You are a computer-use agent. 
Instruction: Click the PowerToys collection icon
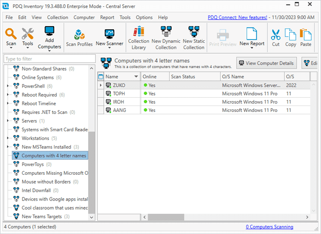click(16, 164)
